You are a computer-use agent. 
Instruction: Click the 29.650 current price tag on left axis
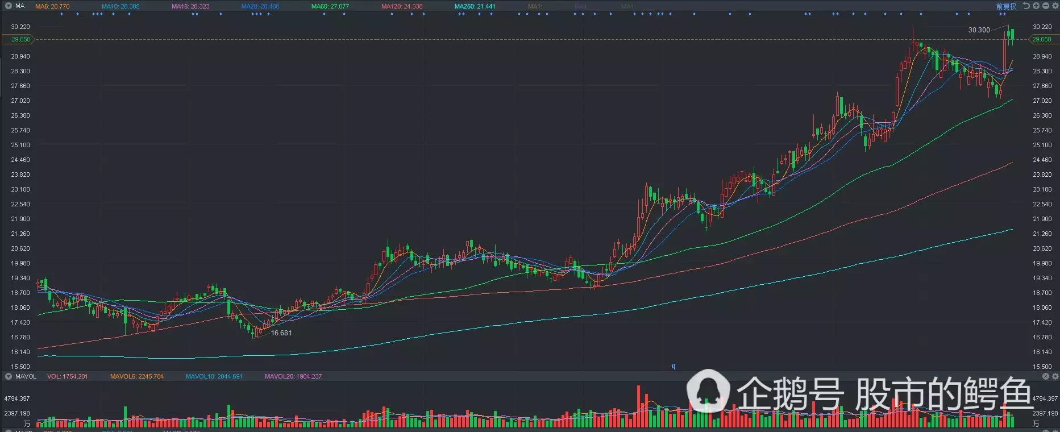[x=19, y=39]
